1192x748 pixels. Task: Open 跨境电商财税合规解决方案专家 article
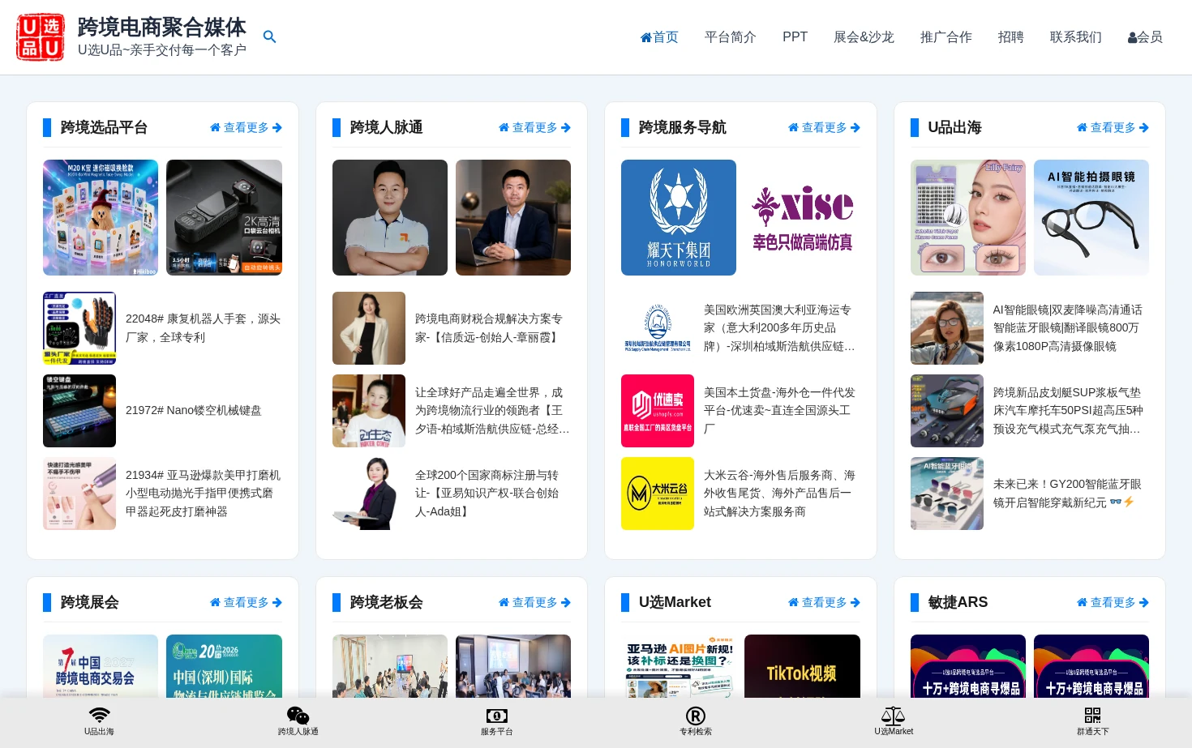[489, 328]
